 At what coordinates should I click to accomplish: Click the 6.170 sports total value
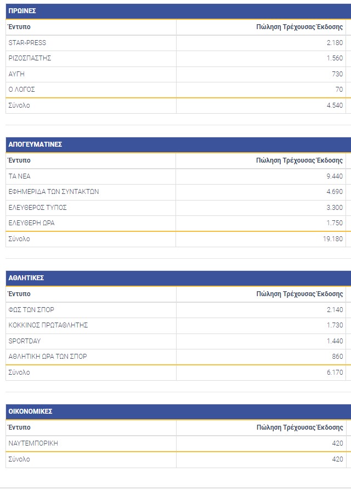click(334, 373)
